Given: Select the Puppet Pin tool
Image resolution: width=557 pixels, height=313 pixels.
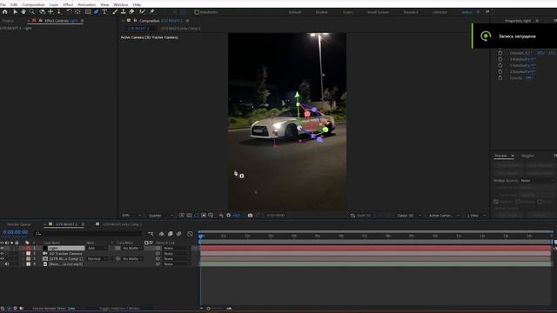Looking at the screenshot, I should coord(152,11).
